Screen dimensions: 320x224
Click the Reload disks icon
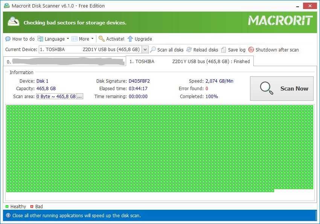pos(189,50)
